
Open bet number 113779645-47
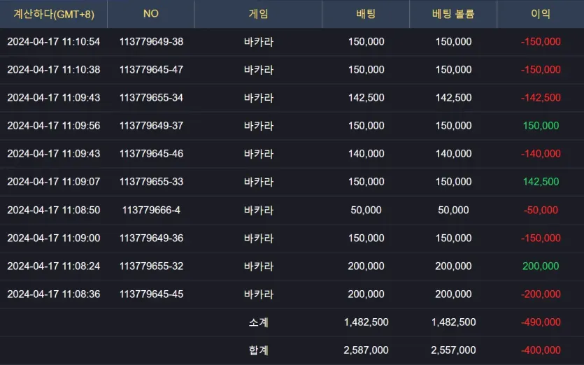coord(151,70)
